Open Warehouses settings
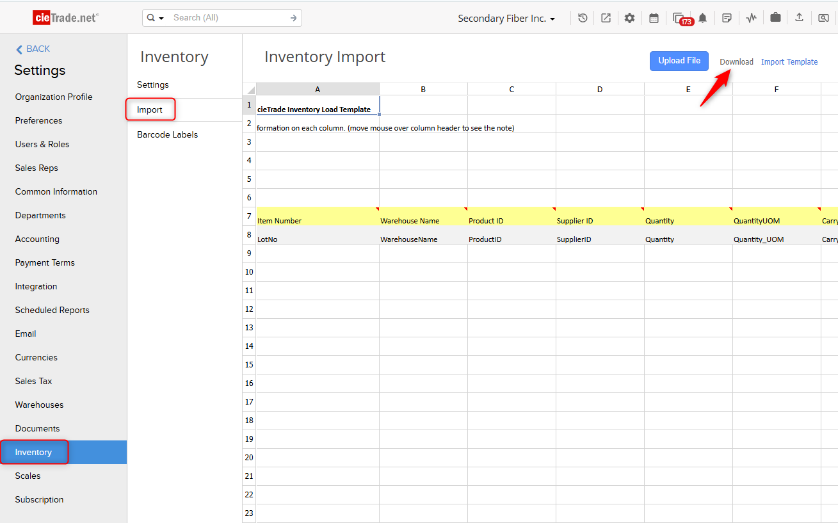This screenshot has height=523, width=838. point(40,405)
